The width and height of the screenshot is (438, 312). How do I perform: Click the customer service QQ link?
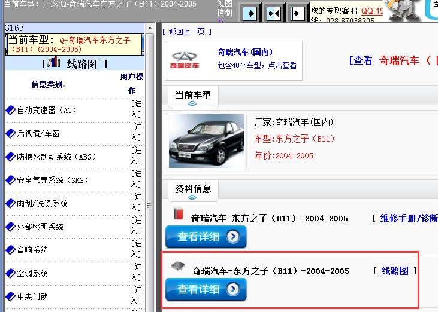372,11
